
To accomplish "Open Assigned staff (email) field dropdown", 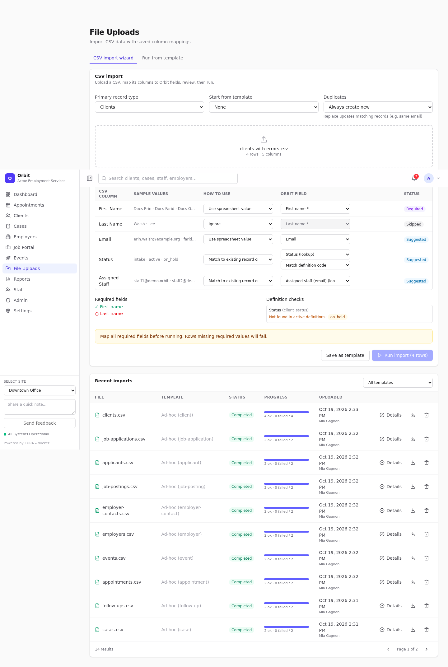I will click(x=315, y=281).
